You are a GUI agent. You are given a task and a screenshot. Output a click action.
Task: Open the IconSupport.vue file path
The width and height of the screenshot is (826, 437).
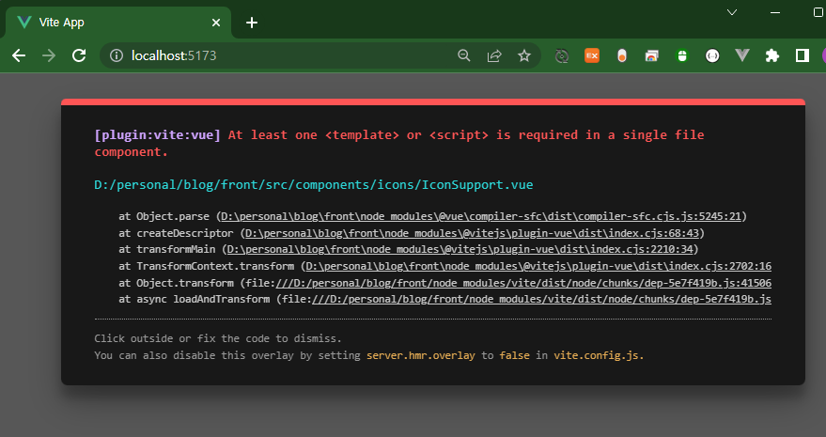click(314, 185)
